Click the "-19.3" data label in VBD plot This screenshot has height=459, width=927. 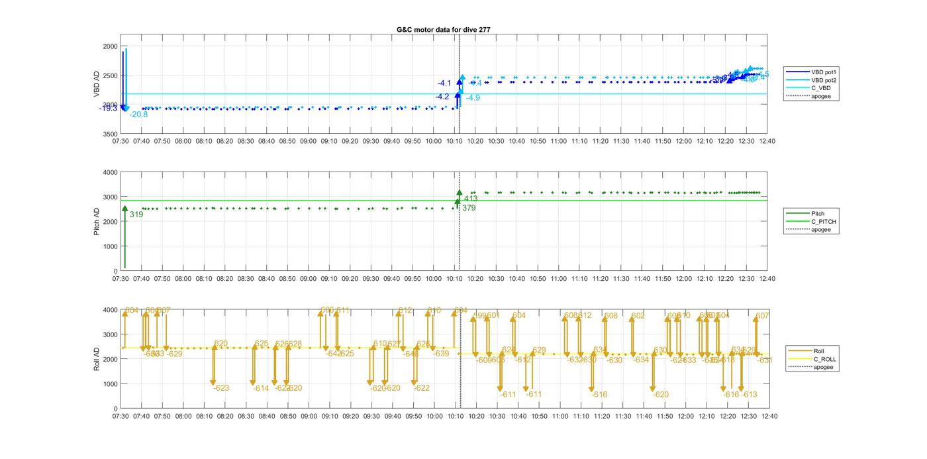coord(108,108)
